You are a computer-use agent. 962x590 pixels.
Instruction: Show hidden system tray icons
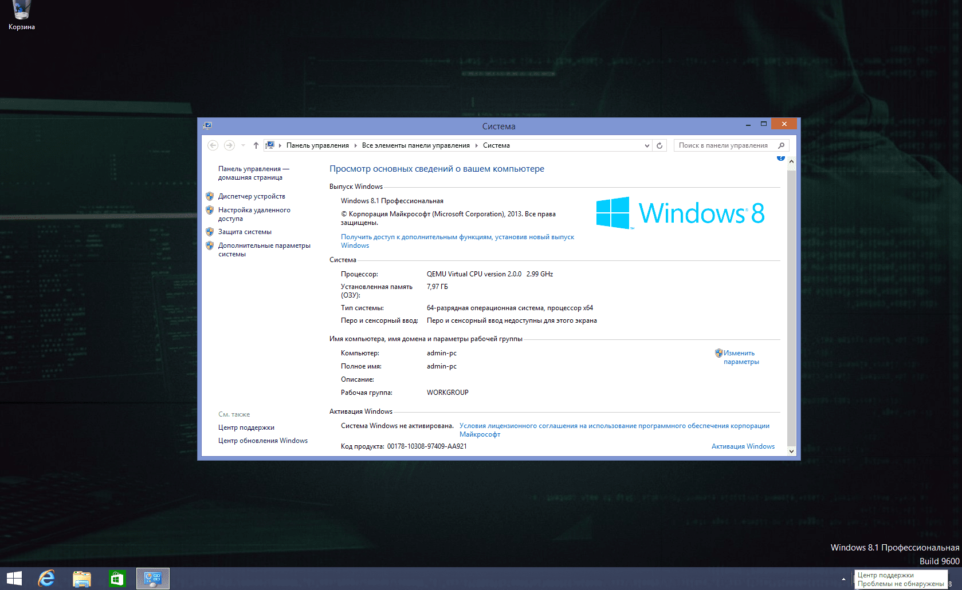[843, 579]
